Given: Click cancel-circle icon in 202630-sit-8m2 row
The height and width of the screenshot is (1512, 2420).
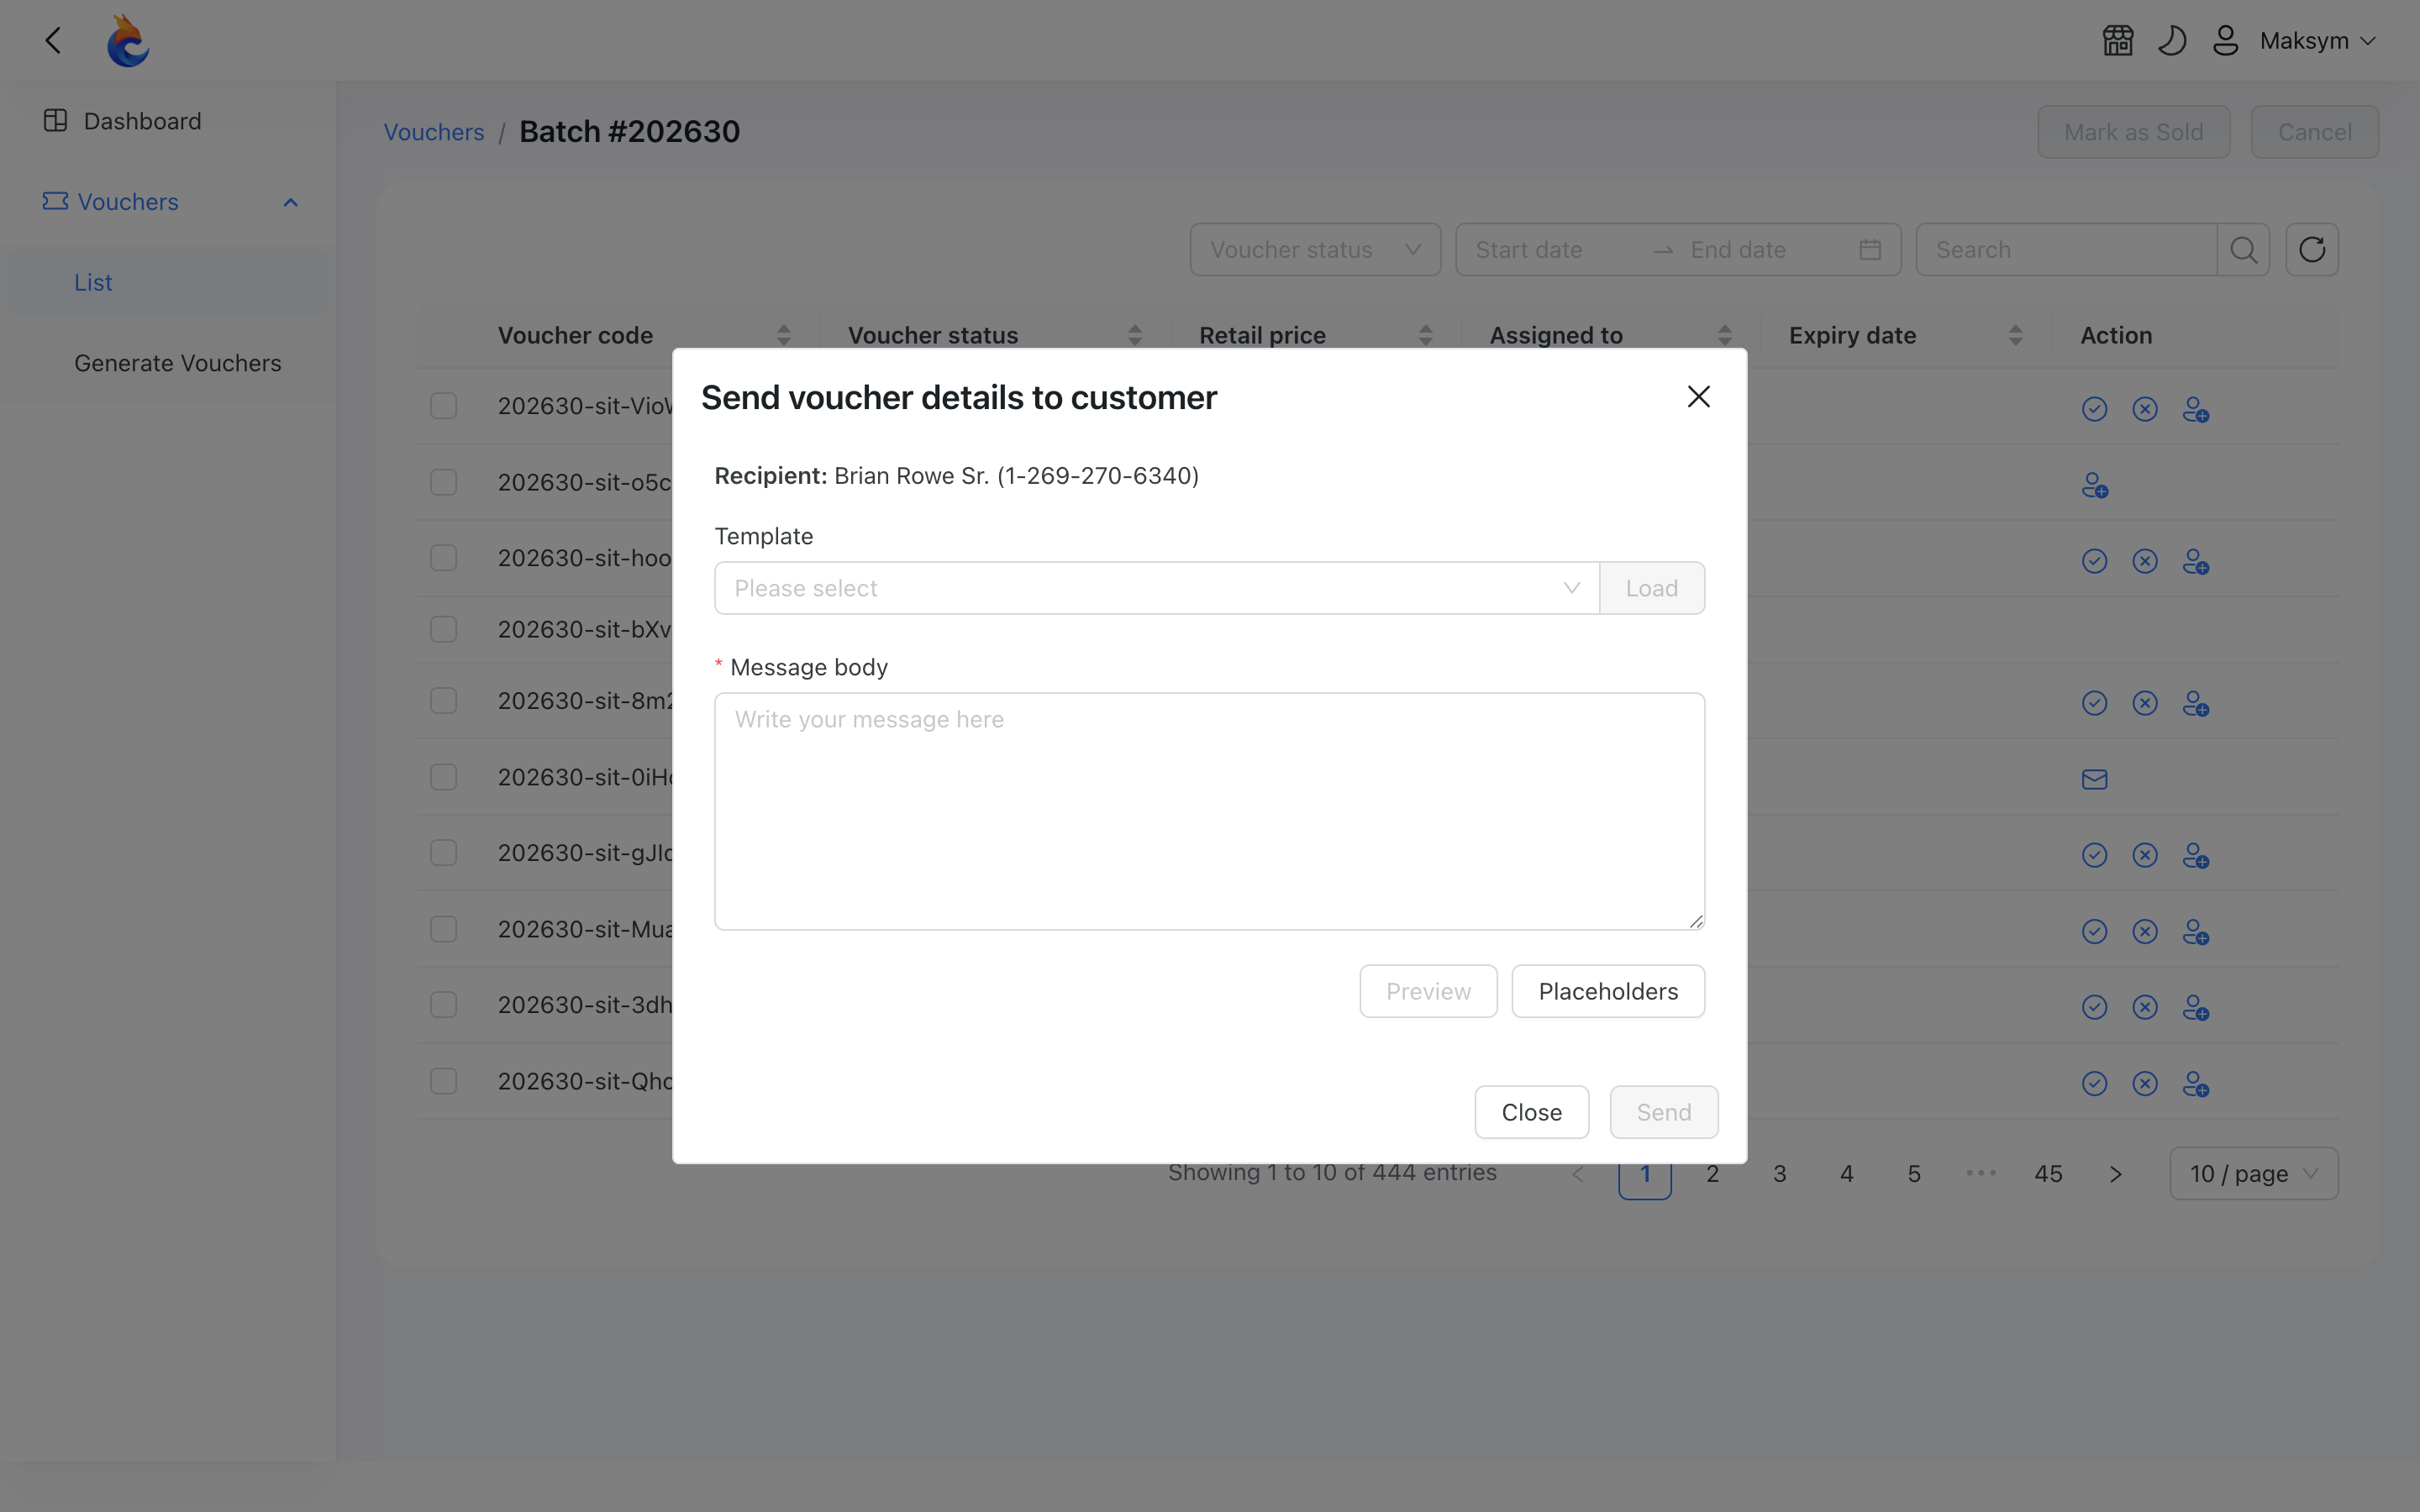Looking at the screenshot, I should coord(2145,703).
